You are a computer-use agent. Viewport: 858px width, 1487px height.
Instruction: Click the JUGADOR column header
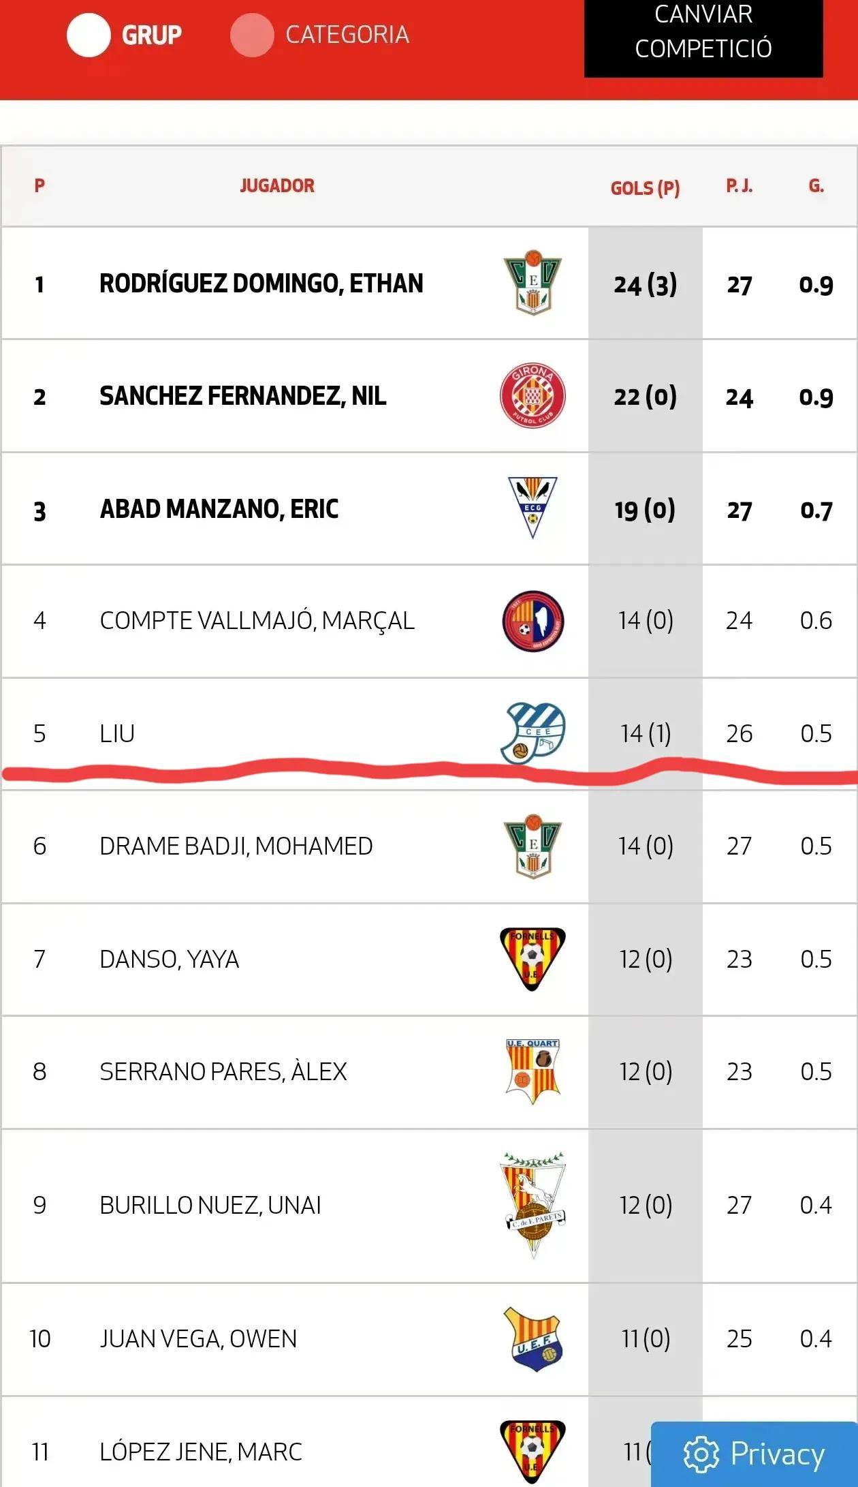point(277,186)
